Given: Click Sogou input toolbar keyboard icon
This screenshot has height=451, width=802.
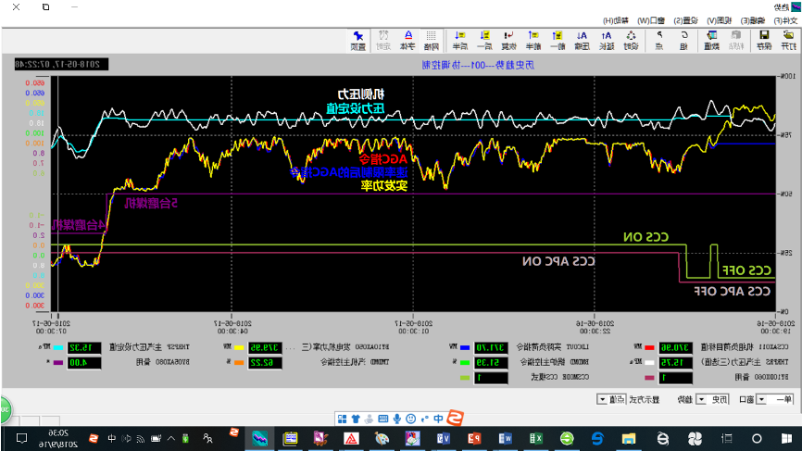Looking at the screenshot, I should tap(383, 419).
